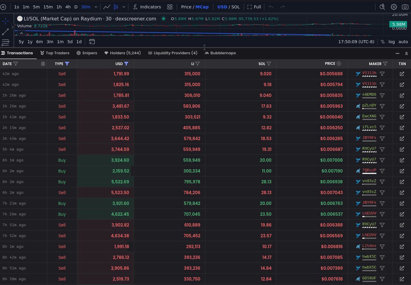Open maker V5313h at $0.005688
The image size is (411, 285).
coord(369,73)
